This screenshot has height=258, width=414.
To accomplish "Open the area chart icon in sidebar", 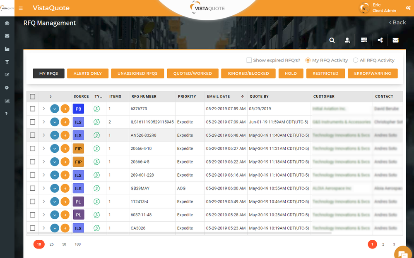I will (x=7, y=49).
